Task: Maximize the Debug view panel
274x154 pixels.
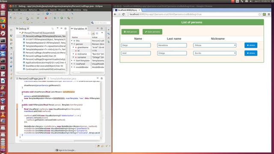Action: point(66,29)
